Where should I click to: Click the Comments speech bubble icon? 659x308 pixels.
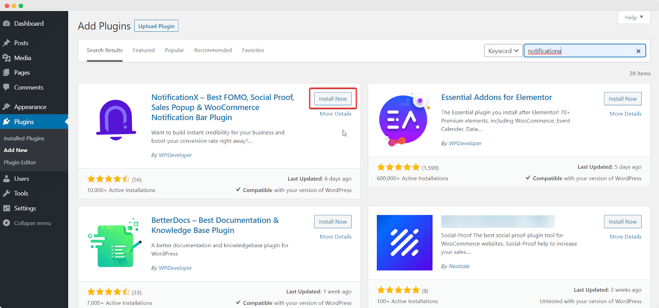point(7,87)
